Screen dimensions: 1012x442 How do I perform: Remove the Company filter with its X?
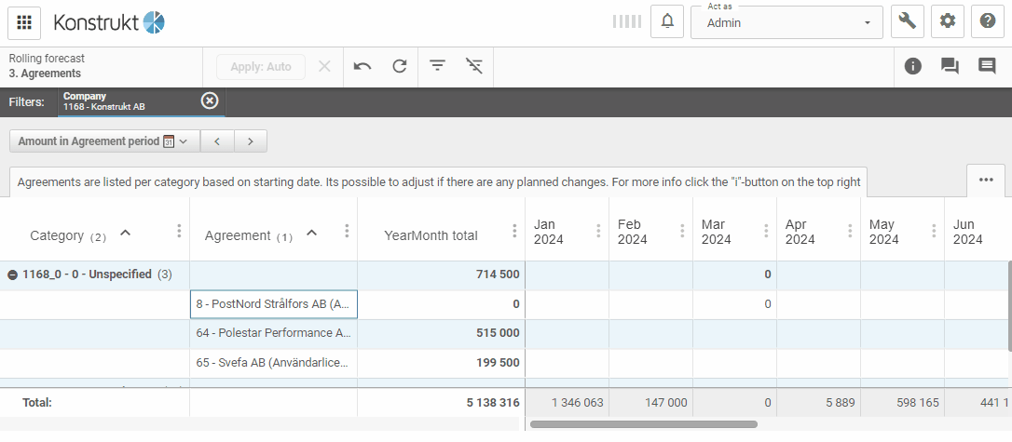click(x=210, y=101)
